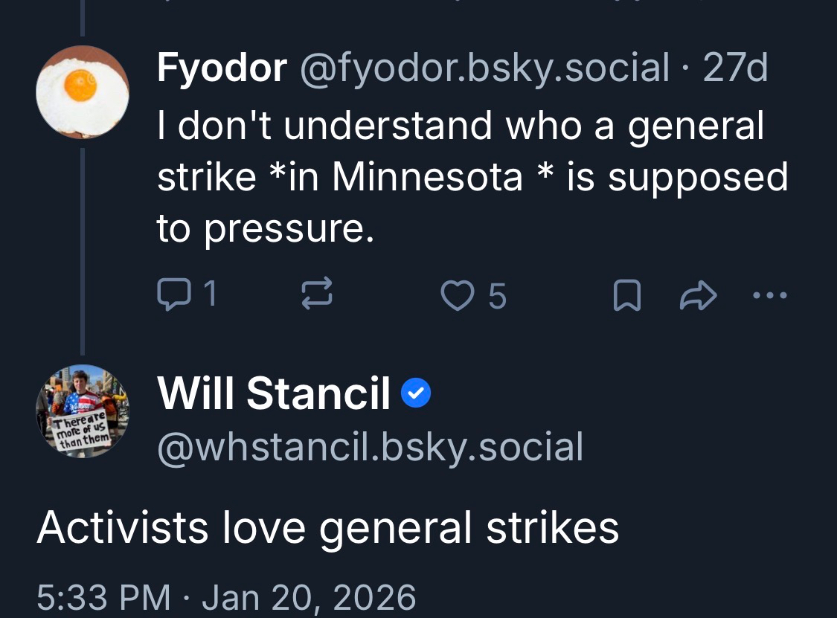Click the 27d post timestamp
837x618 pixels.
(x=735, y=69)
